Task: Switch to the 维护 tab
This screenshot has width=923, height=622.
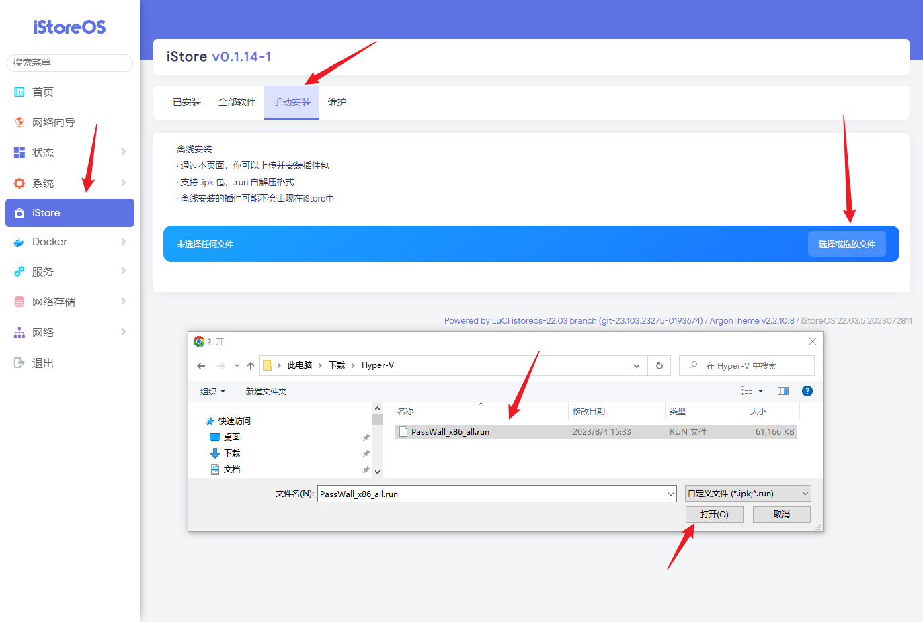Action: pos(337,102)
